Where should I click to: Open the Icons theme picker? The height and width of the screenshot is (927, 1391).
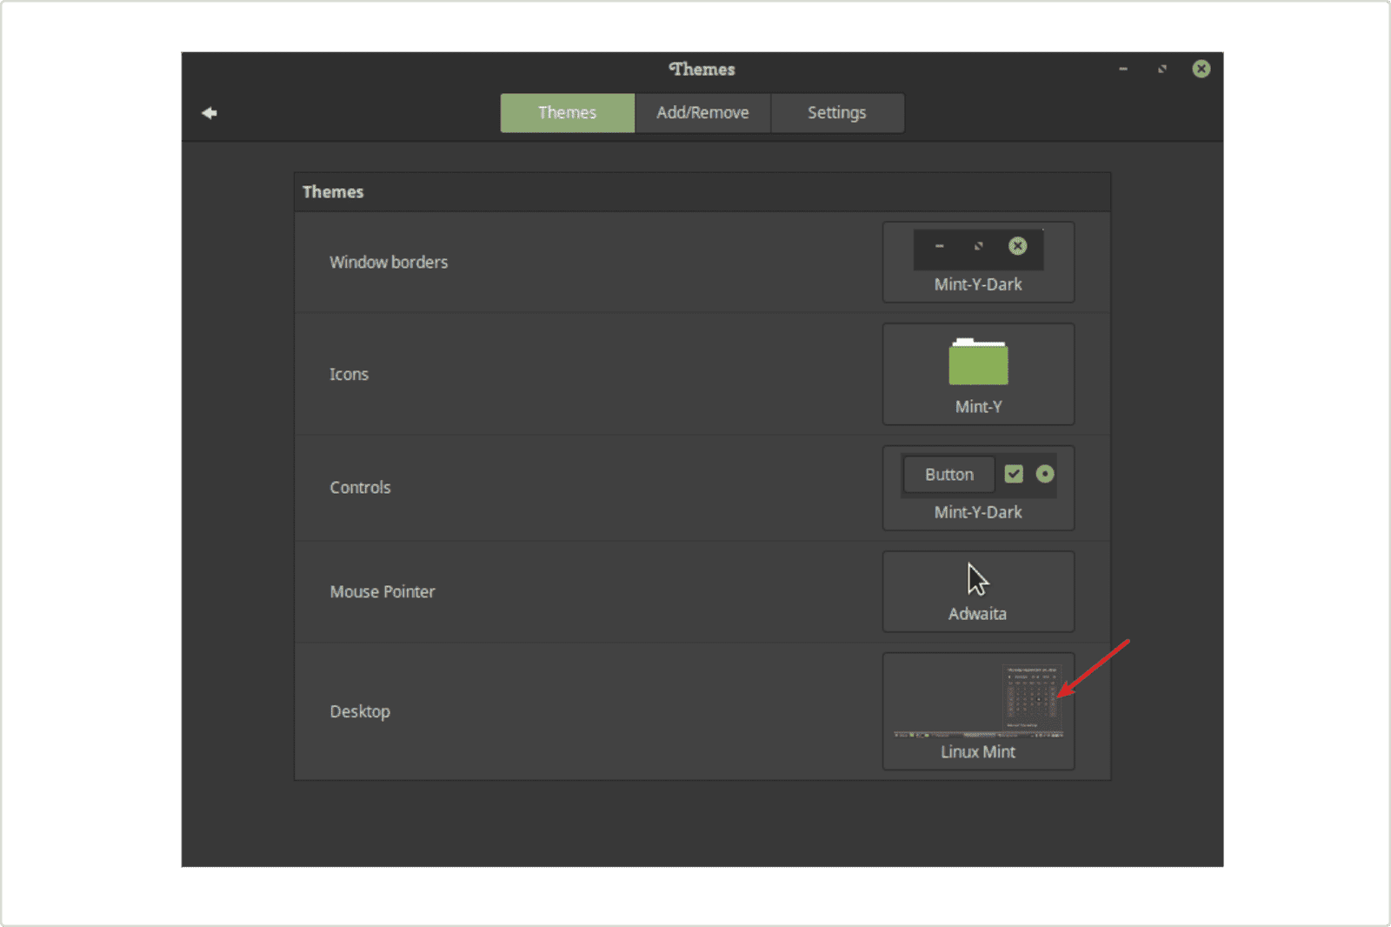[x=978, y=374]
